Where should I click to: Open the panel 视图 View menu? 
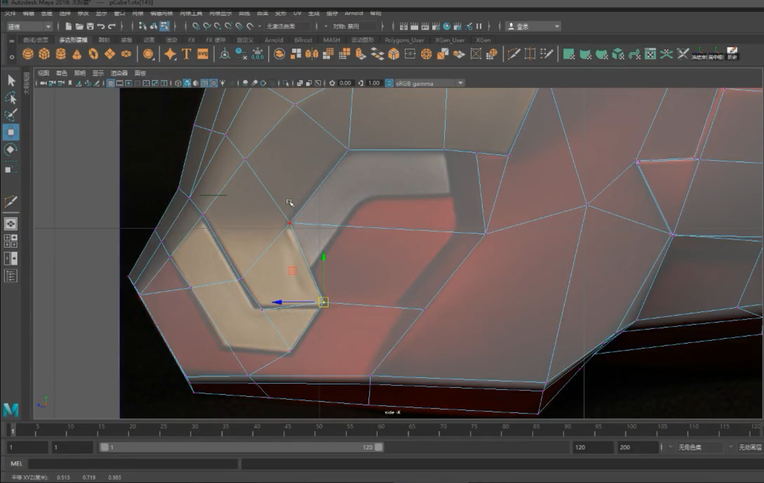point(43,73)
